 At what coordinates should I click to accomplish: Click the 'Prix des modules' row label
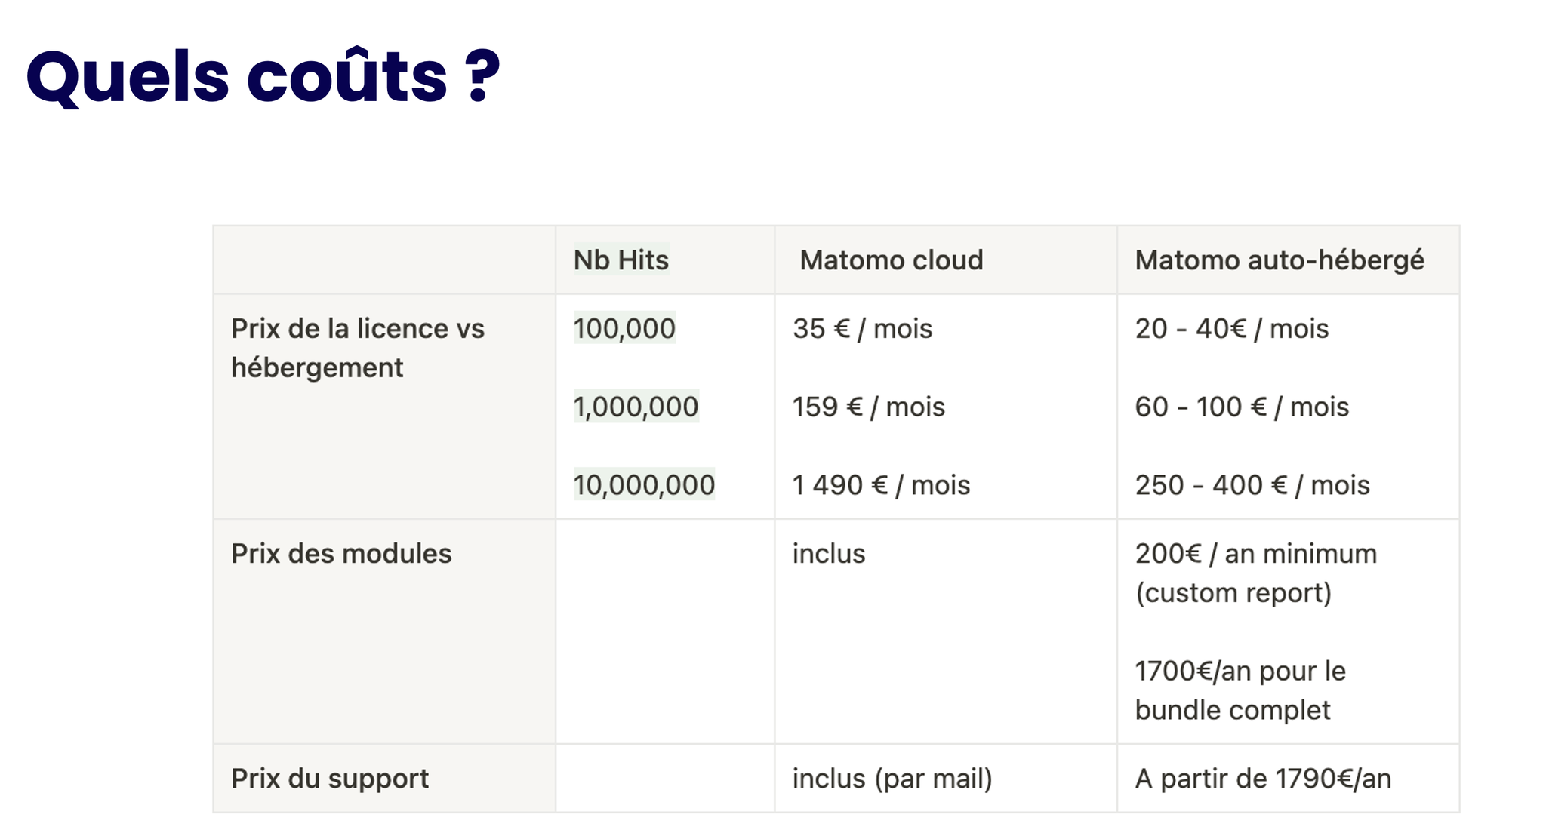341,554
